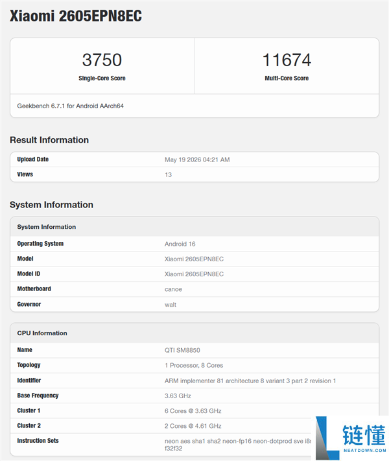Click Geekbench 6.7.1 for Android AArch64 text

(x=70, y=106)
